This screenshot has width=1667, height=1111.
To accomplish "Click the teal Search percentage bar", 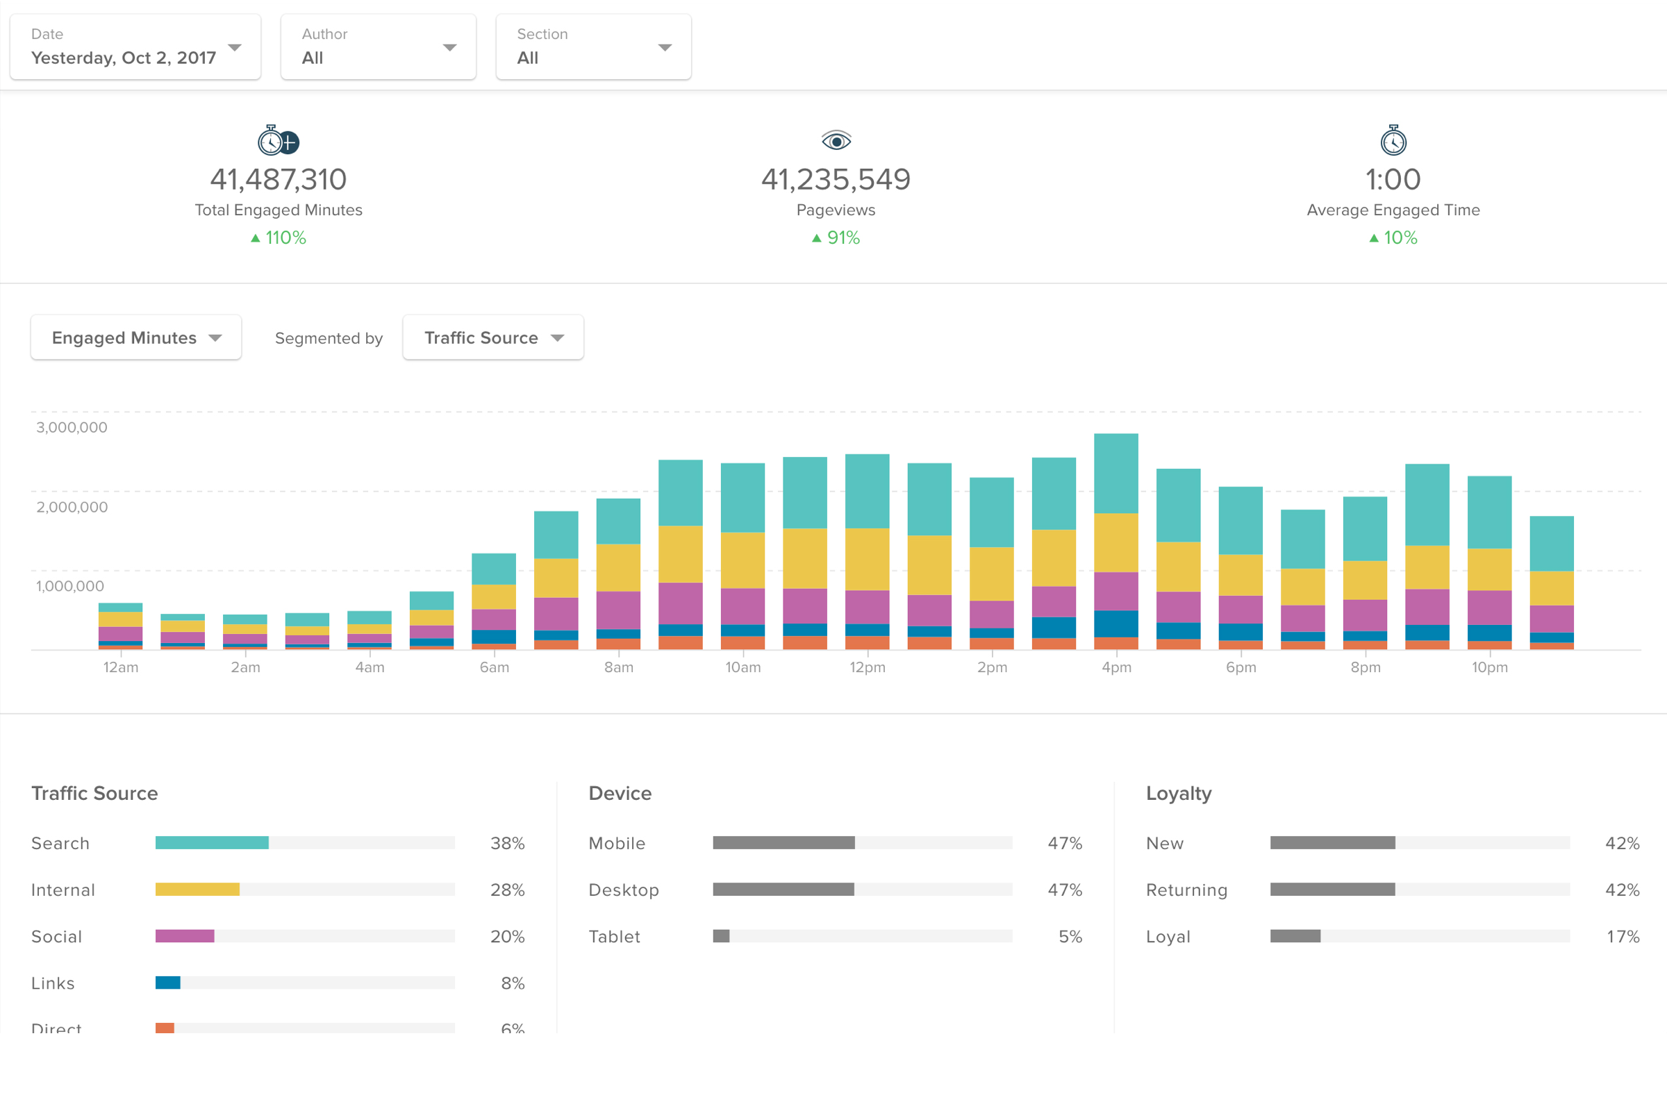I will click(x=212, y=842).
